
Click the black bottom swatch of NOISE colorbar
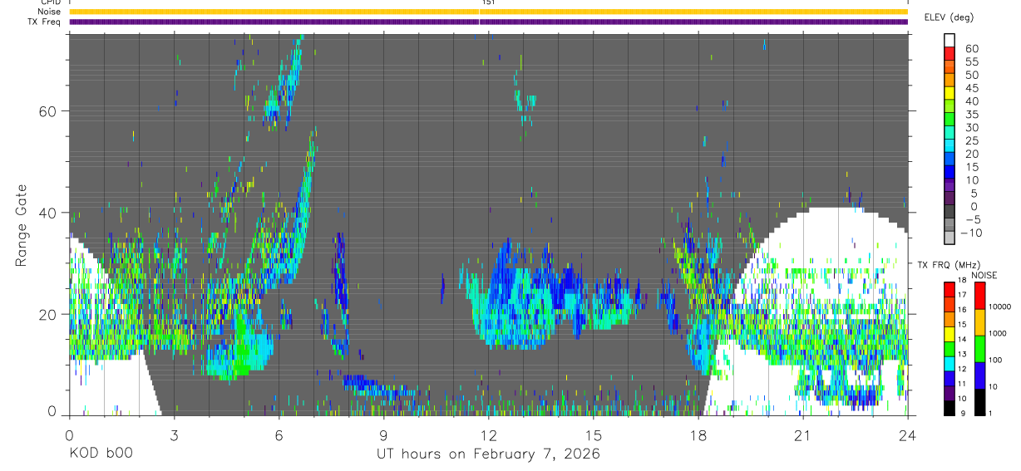point(979,402)
